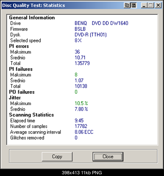Click the PI errors average 10.71

tap(80, 57)
